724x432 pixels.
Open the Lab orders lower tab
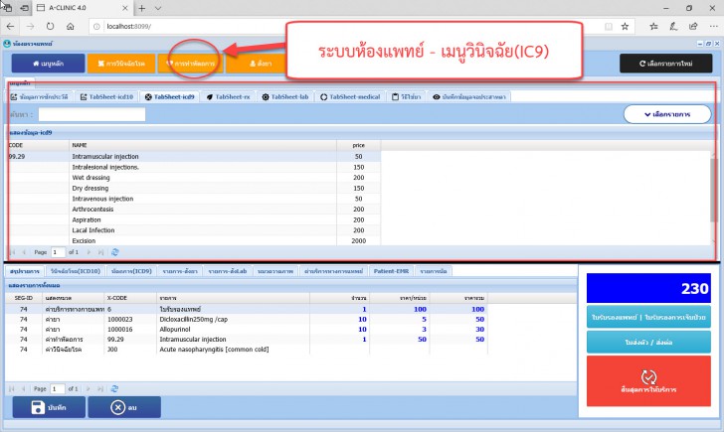(x=228, y=271)
